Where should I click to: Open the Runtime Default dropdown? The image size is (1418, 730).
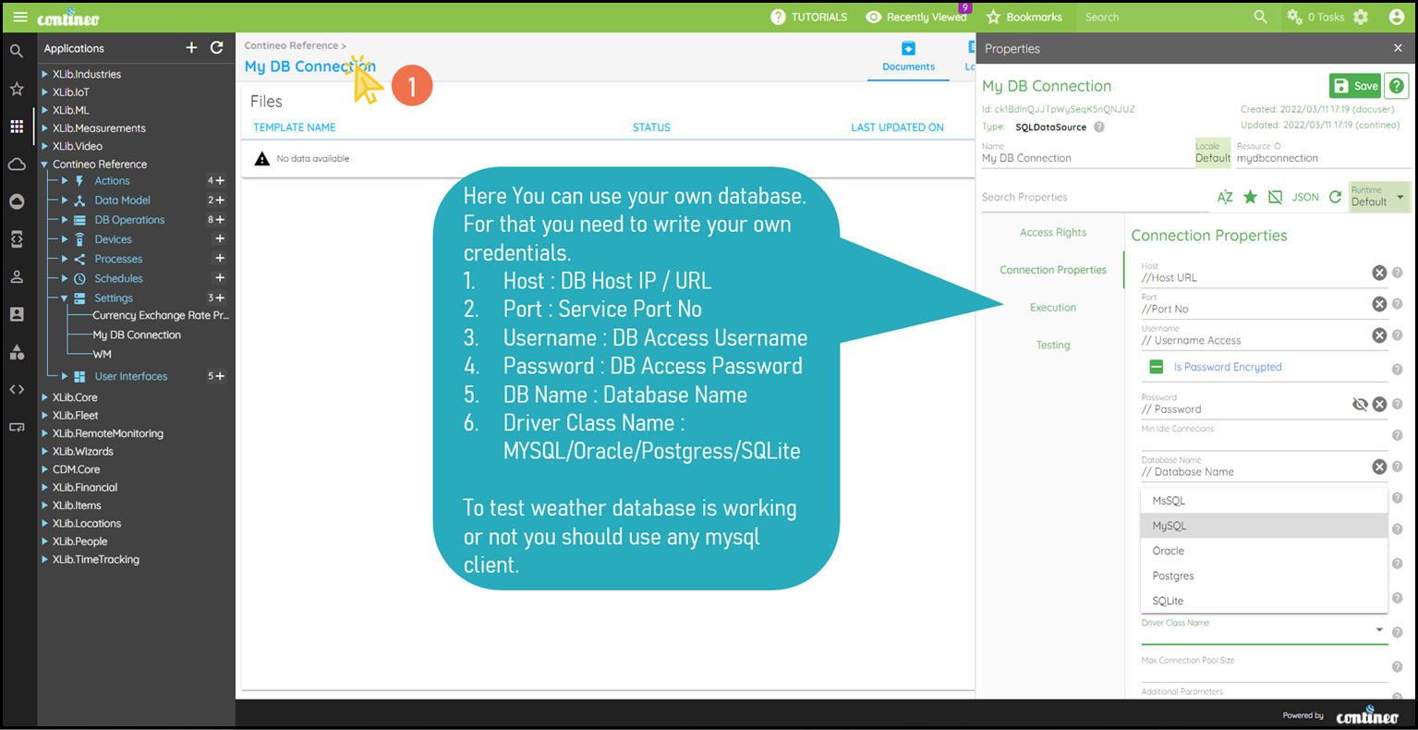(1378, 197)
